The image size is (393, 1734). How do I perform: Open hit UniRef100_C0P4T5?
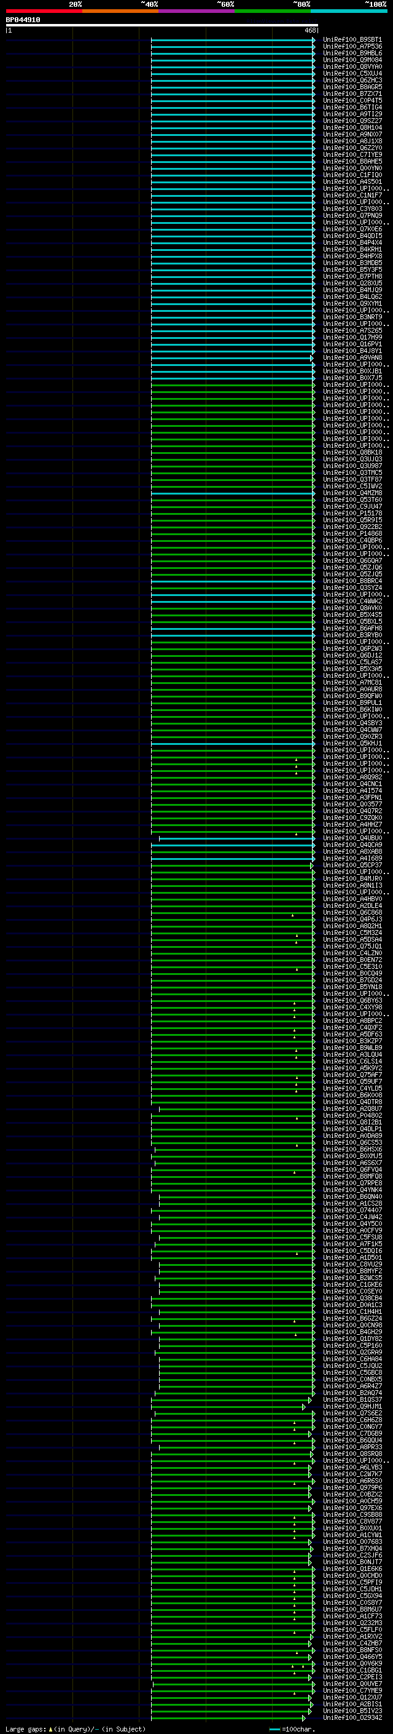352,100
